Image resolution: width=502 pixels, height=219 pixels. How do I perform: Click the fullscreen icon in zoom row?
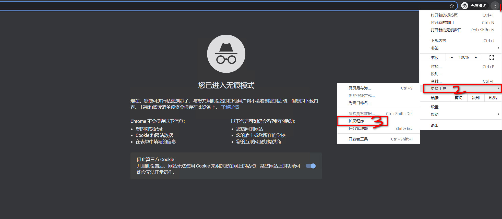pos(492,57)
